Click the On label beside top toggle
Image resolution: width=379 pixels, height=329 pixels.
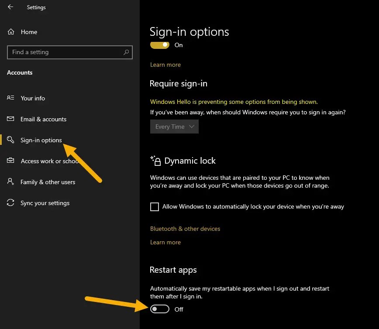tap(179, 45)
